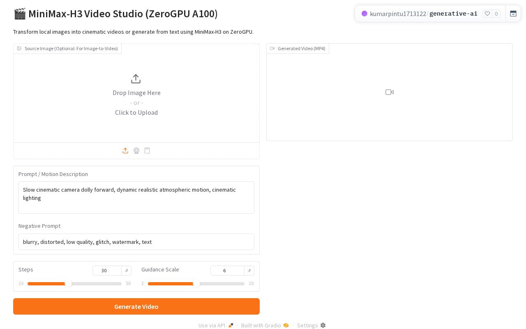Click the 'Drop Image Here' text

136,93
